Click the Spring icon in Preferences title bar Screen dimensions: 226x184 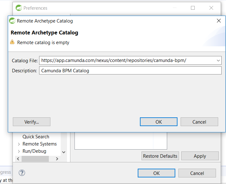click(19, 8)
